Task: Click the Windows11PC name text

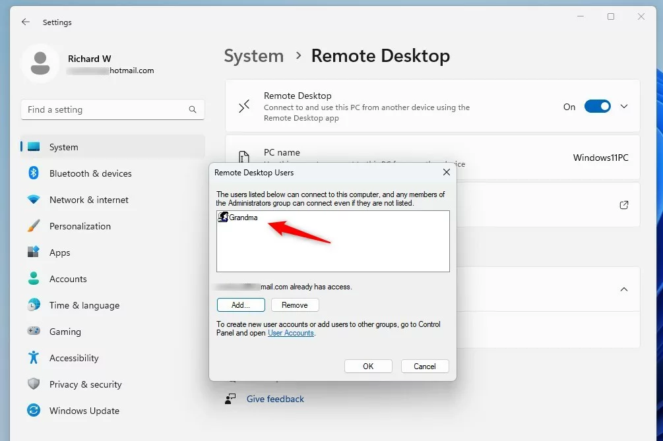Action: pyautogui.click(x=600, y=158)
